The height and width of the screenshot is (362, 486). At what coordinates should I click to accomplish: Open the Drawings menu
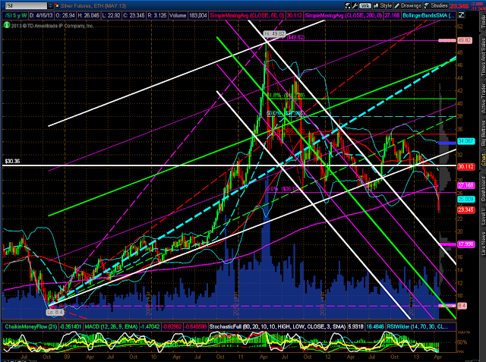pyautogui.click(x=408, y=5)
